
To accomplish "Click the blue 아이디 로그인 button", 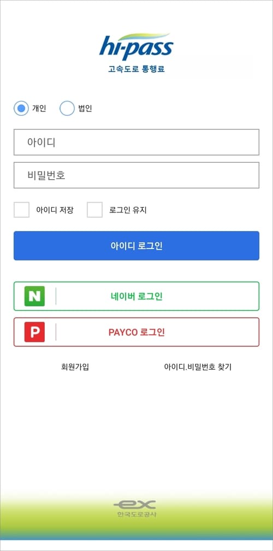I will coord(136,246).
